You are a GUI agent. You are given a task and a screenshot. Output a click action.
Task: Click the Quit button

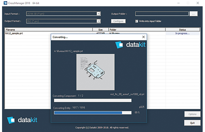pos(192,123)
